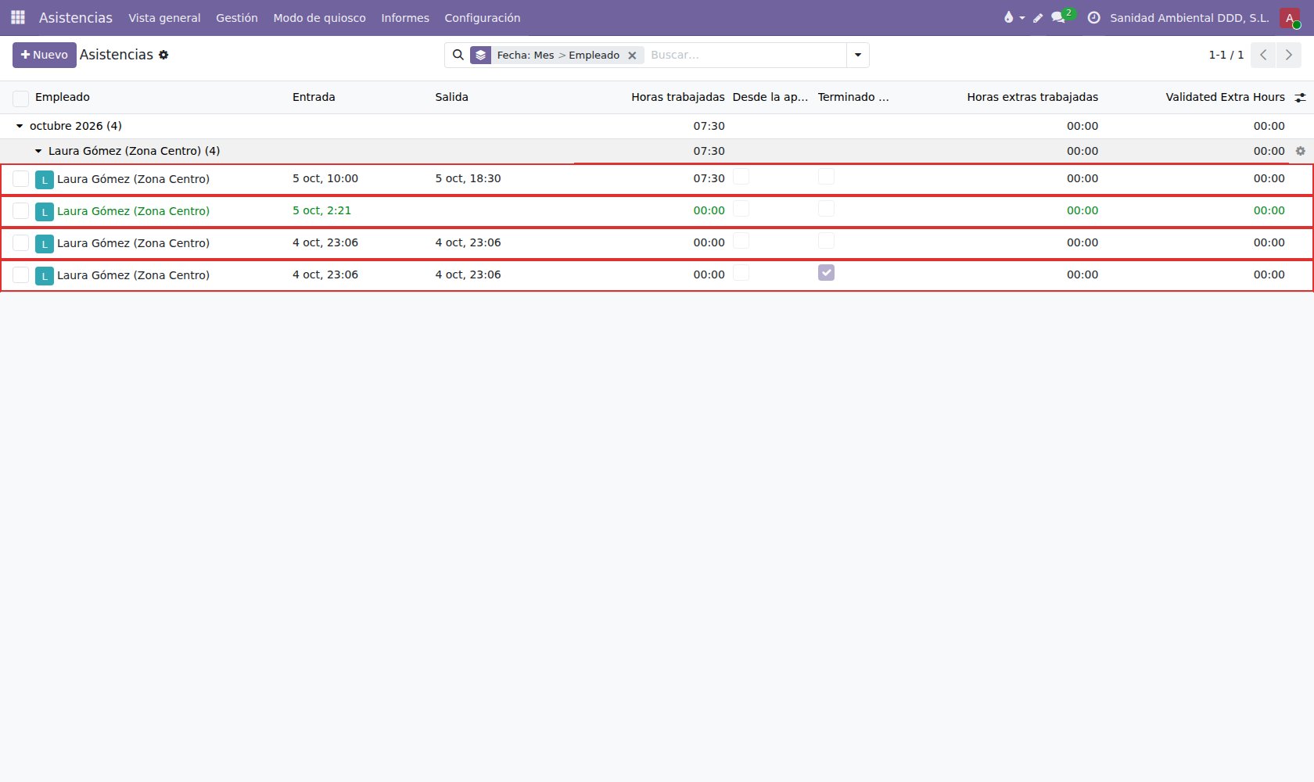Open the activities clock icon

click(x=1093, y=17)
